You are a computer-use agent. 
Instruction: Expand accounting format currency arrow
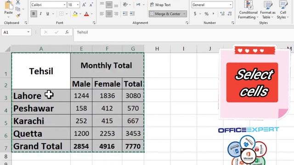point(200,14)
